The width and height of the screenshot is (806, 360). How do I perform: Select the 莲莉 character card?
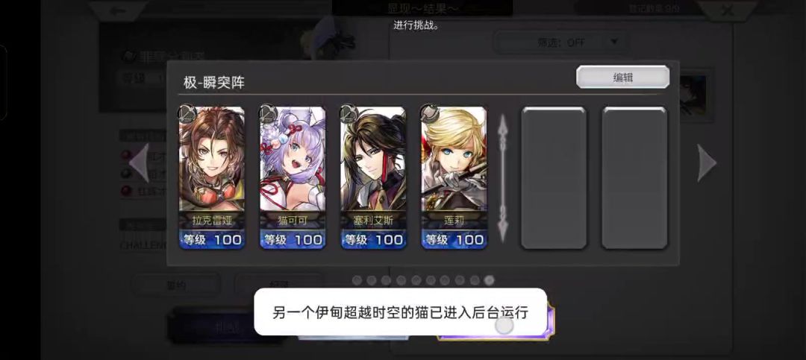[x=454, y=177]
